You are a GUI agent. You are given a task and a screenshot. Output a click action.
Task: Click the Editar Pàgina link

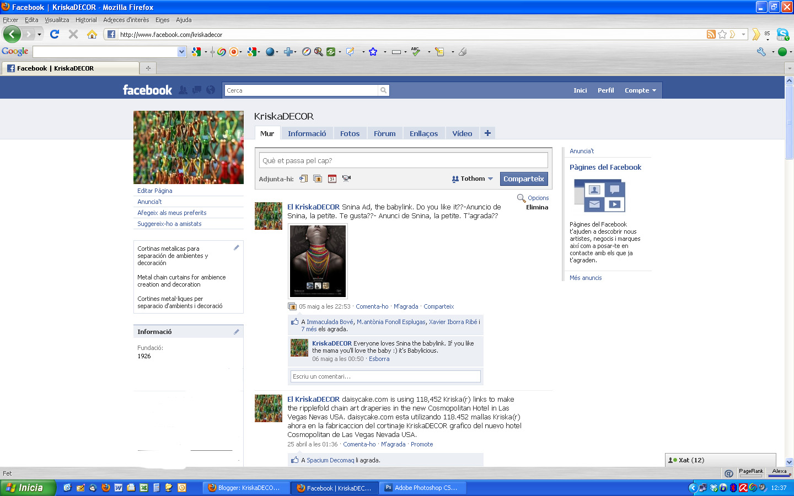[x=155, y=191]
